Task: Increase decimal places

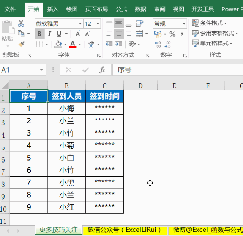Action: pyautogui.click(x=158, y=45)
